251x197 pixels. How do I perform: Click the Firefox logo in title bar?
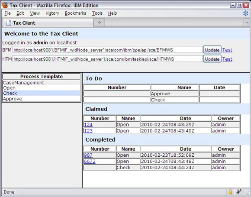(5, 5)
